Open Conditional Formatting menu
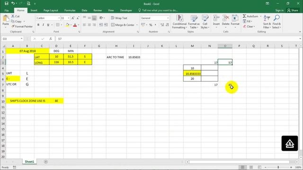 pyautogui.click(x=179, y=22)
